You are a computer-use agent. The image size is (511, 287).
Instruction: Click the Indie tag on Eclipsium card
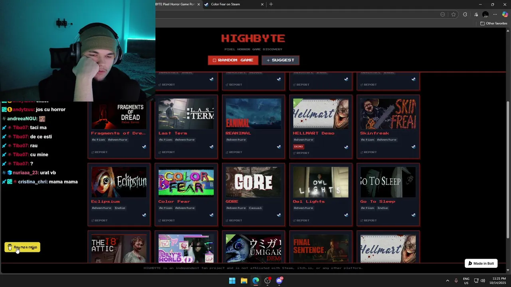pos(120,208)
